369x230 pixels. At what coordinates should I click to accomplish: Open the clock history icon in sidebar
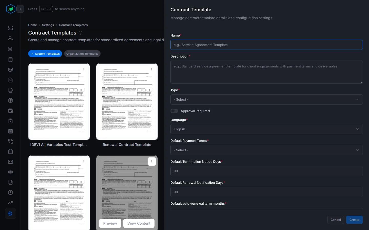coord(11,192)
